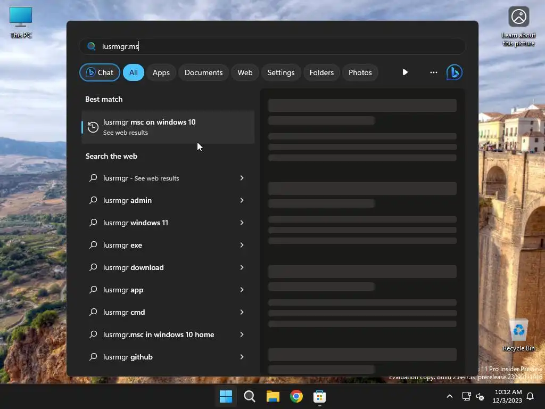The height and width of the screenshot is (409, 545).
Task: Click the history icon of best match result
Action: tap(93, 127)
